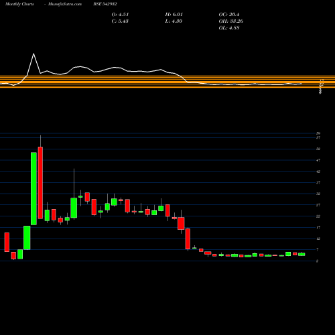Click the "OC: 20.4" value
Image resolution: width=335 pixels, height=335 pixels.
pyautogui.click(x=229, y=15)
